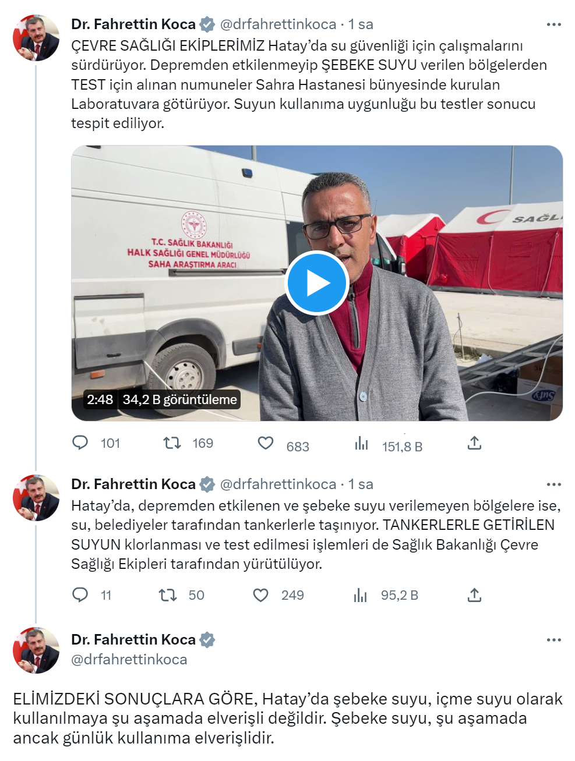
Task: Share the second tweet about tankers
Action: [x=475, y=595]
